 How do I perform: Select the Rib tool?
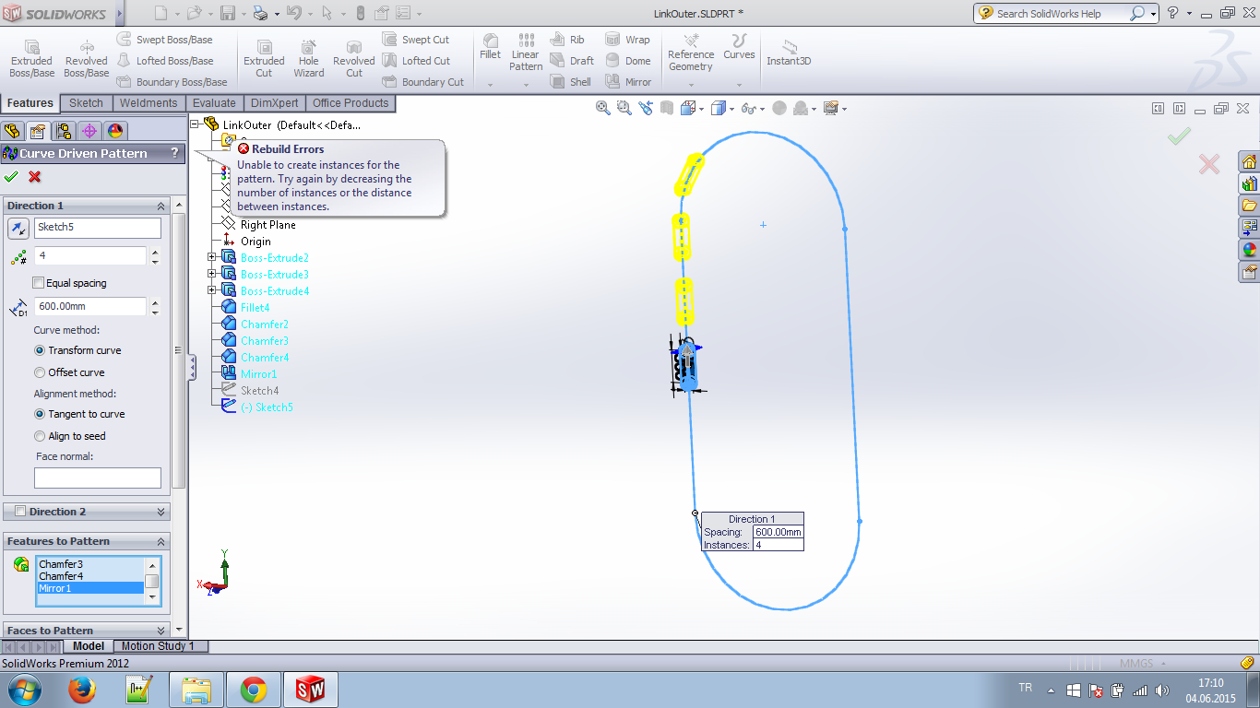click(x=567, y=40)
